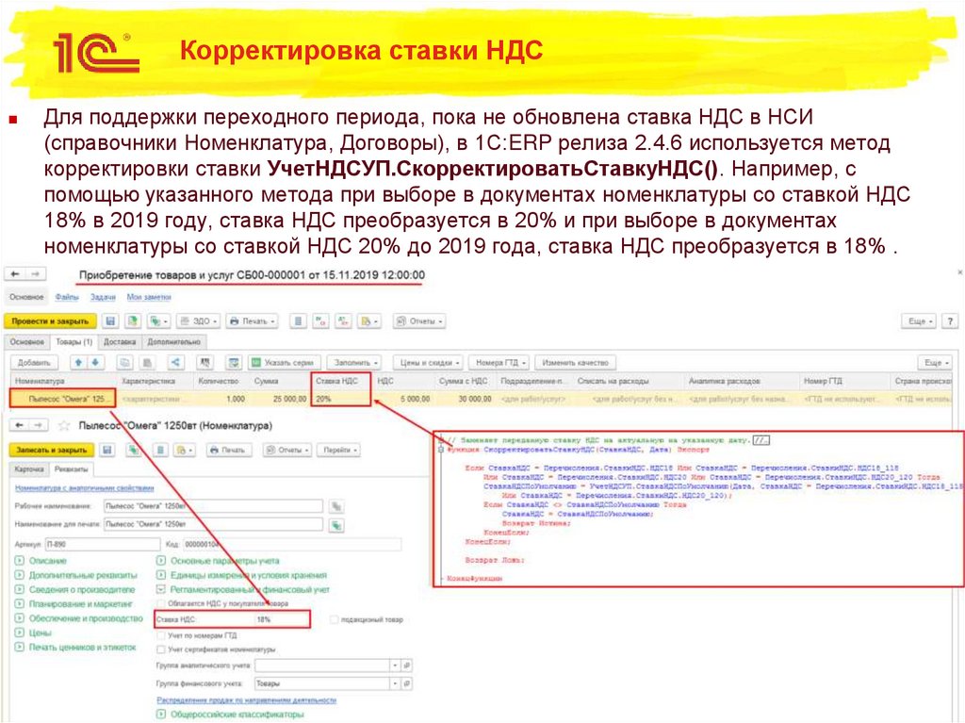Open the Отчеты dropdown in the document toolbar
This screenshot has width=965, height=723.
coord(419,320)
